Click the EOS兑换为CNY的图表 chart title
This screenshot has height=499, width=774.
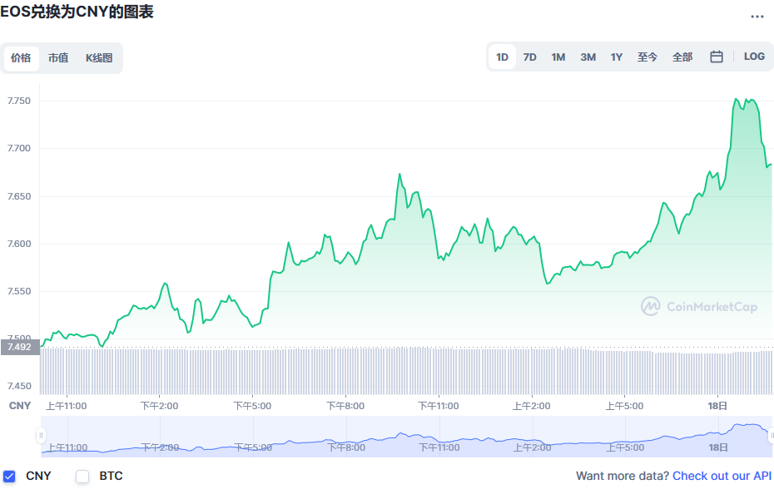click(77, 12)
